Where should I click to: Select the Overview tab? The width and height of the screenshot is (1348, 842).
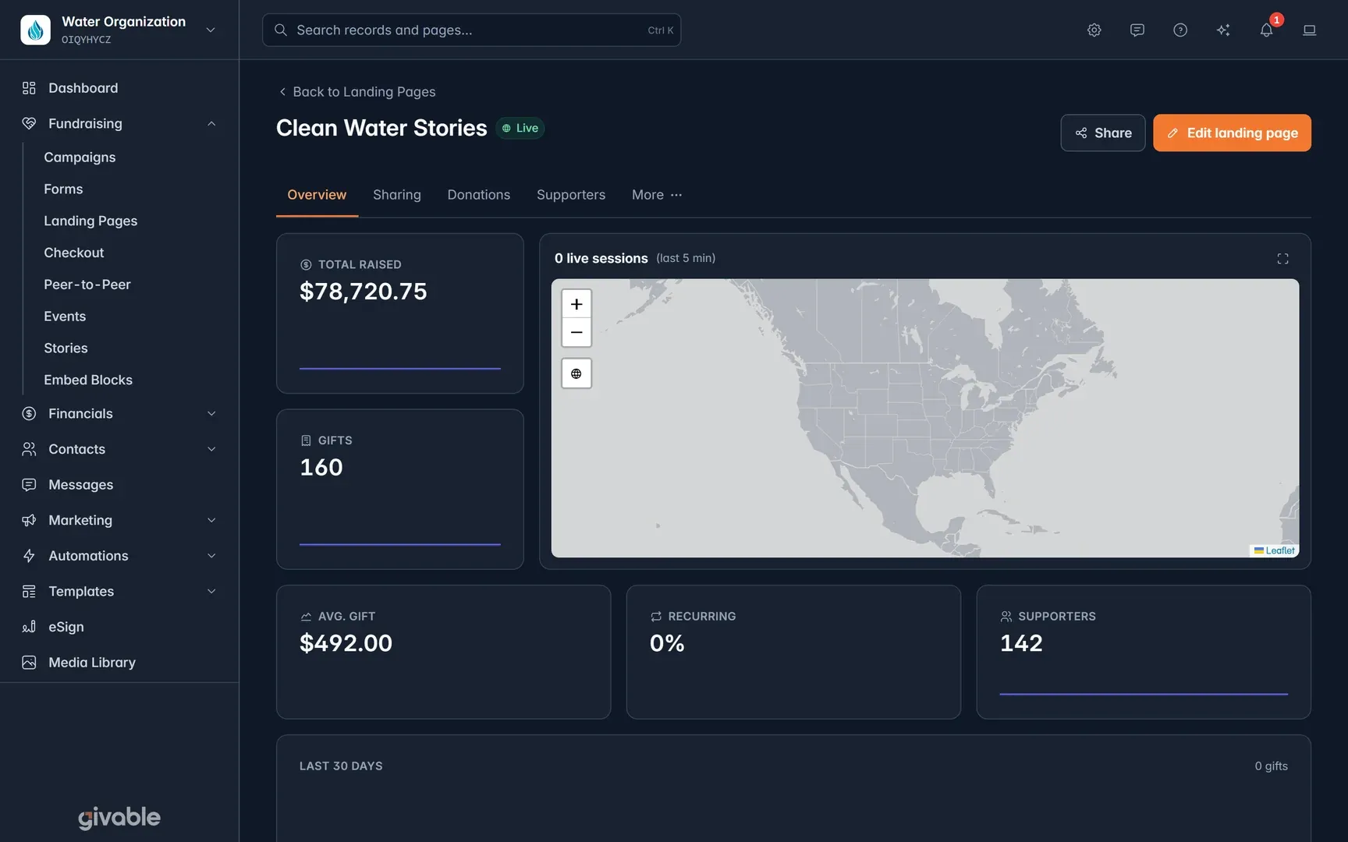317,195
